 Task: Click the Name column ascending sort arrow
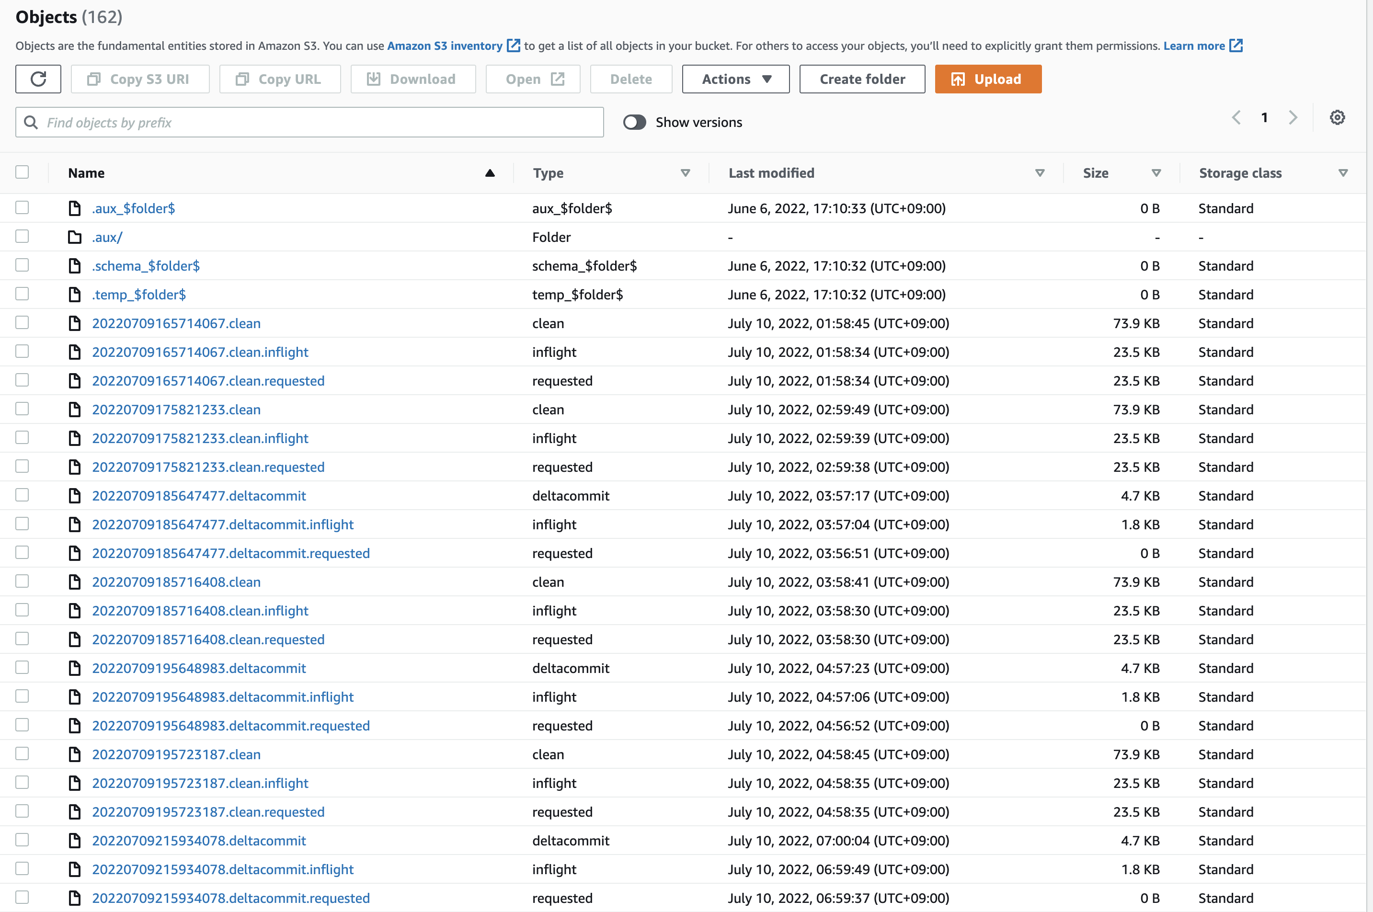click(489, 173)
